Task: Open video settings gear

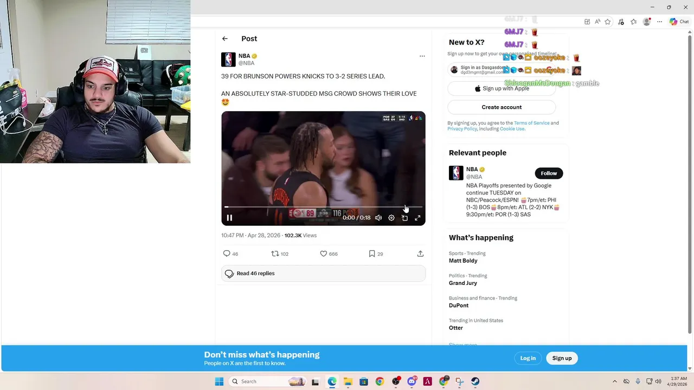Action: (391, 218)
